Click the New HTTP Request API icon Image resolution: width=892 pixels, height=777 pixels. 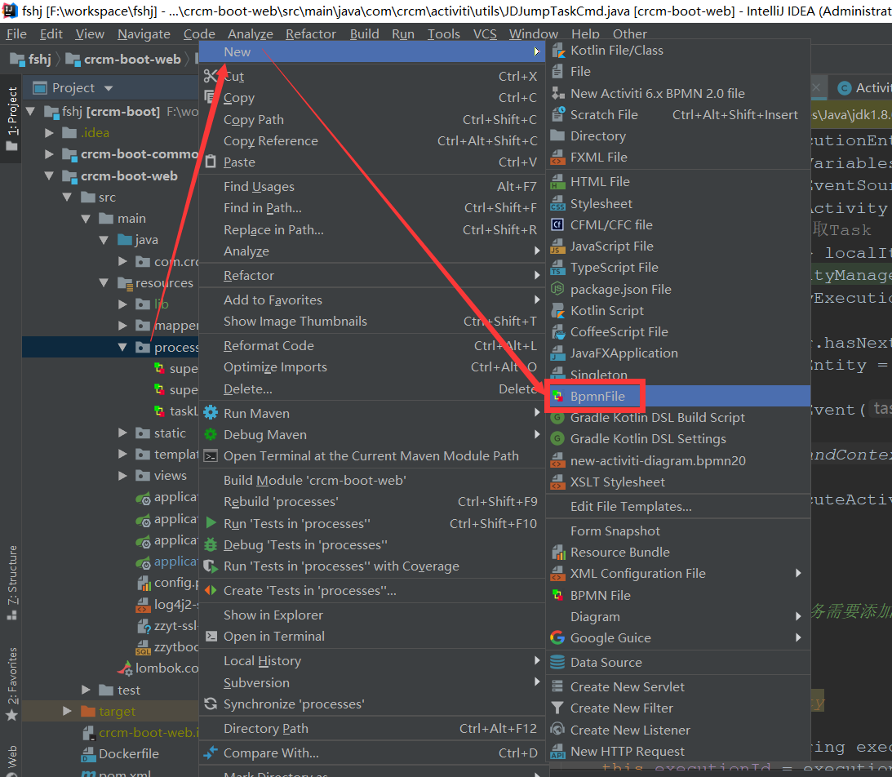558,752
